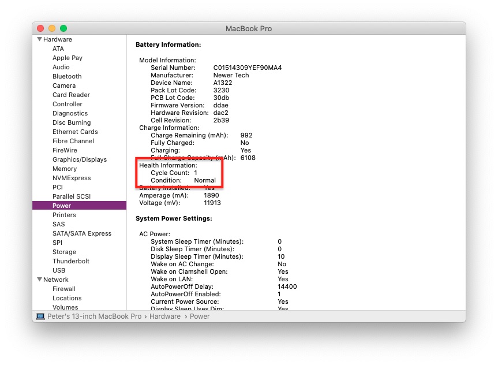This screenshot has width=498, height=365.
Task: Open the Camera hardware entry
Action: [x=64, y=85]
